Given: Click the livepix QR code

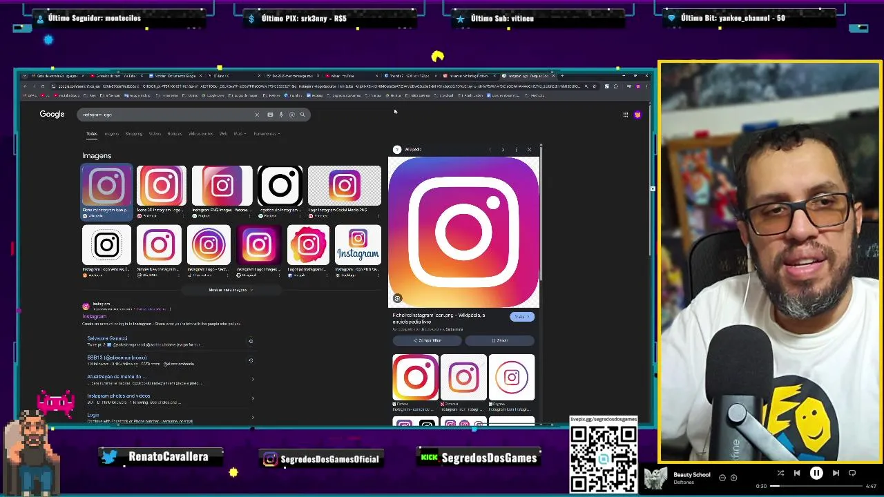Looking at the screenshot, I should tap(604, 458).
